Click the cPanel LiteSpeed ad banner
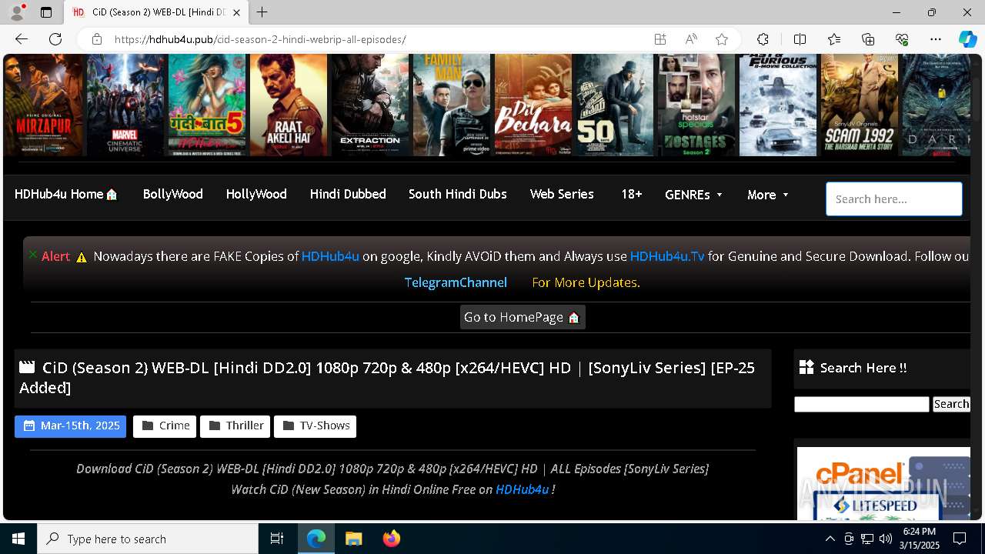 [x=883, y=483]
